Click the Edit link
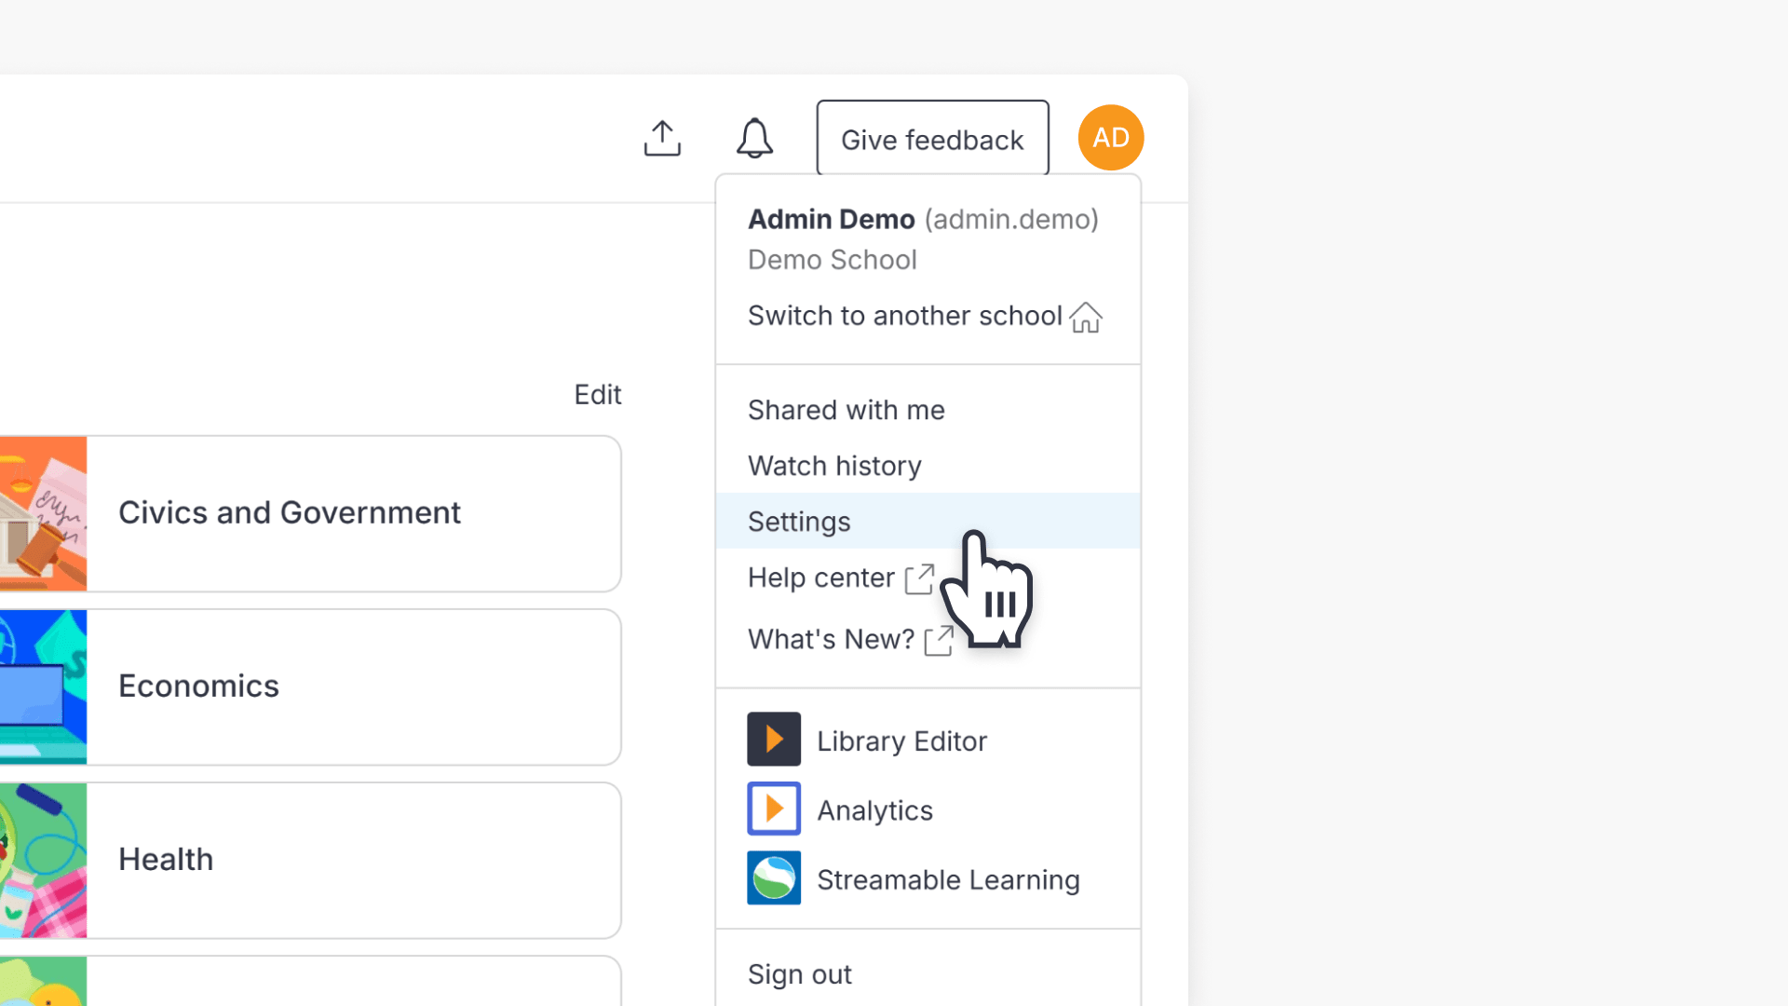The width and height of the screenshot is (1788, 1006). (x=597, y=394)
